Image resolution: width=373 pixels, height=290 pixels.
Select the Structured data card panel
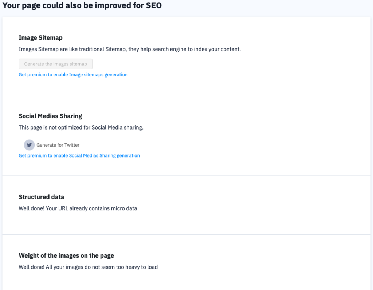[x=186, y=204]
